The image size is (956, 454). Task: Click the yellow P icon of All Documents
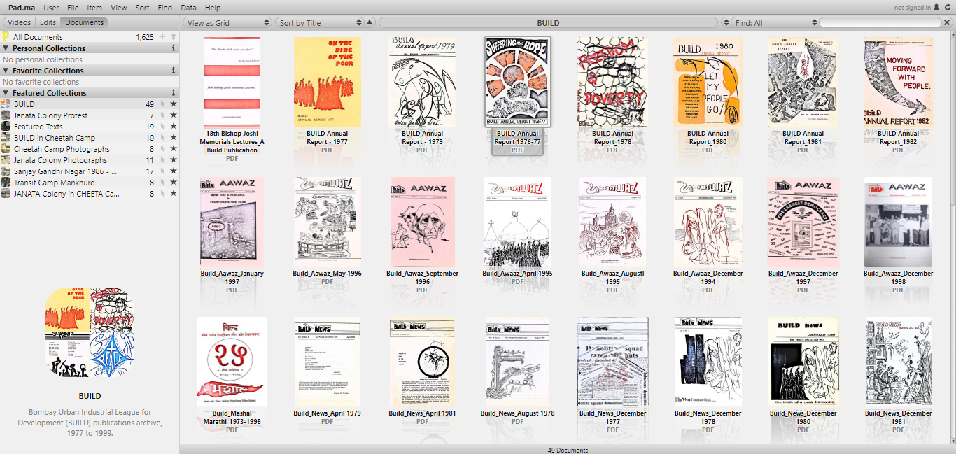pos(6,37)
